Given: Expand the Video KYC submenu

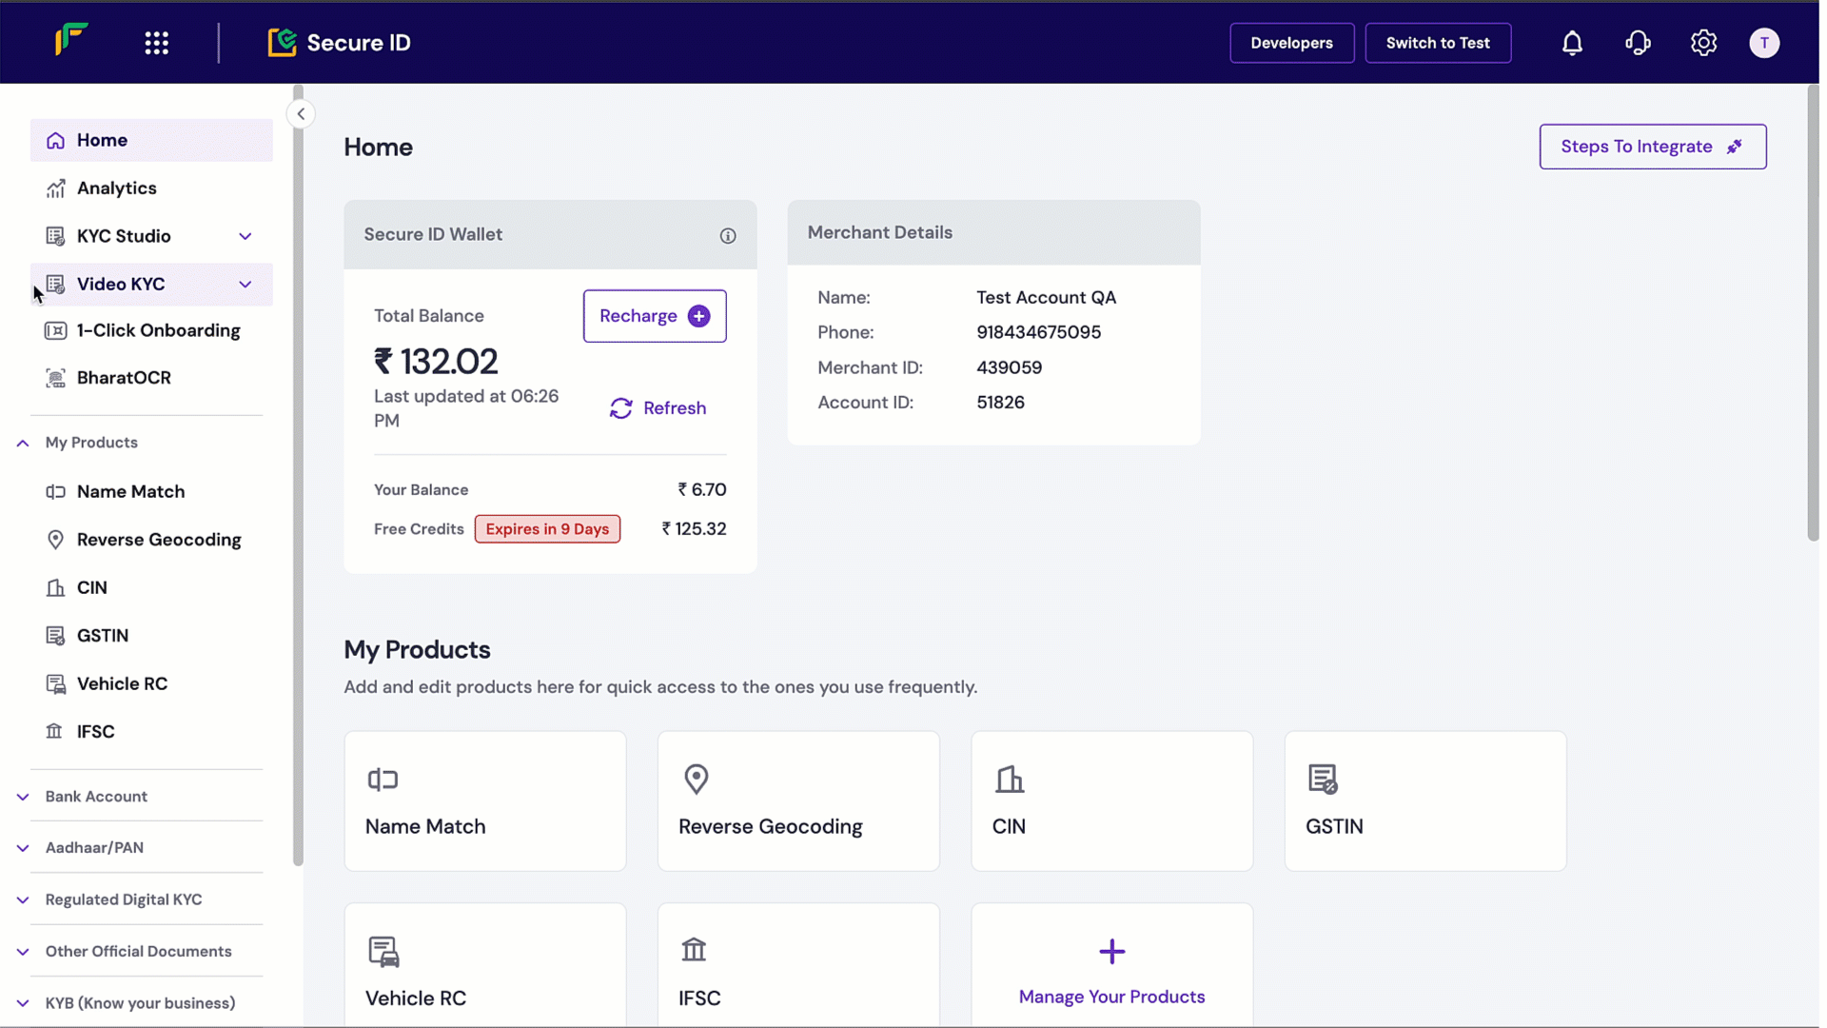Looking at the screenshot, I should pyautogui.click(x=245, y=285).
